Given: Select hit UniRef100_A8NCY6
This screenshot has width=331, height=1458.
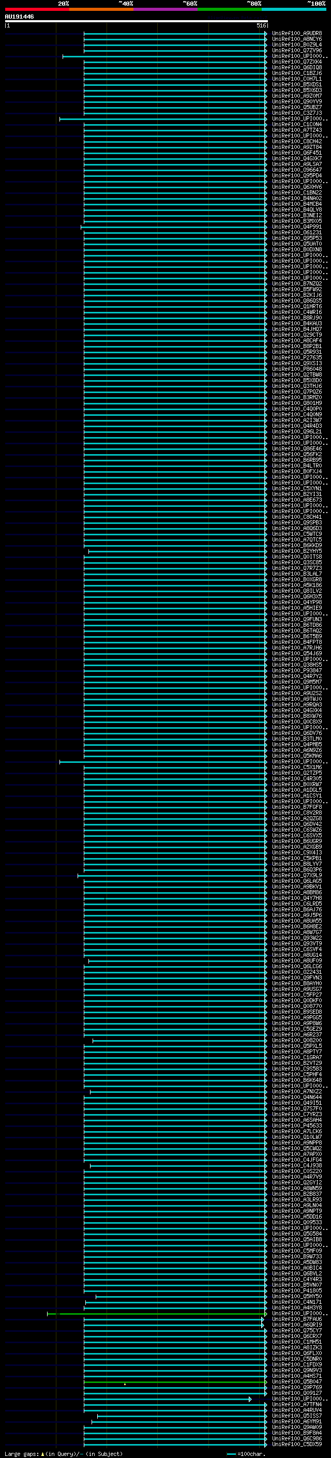Looking at the screenshot, I should (297, 39).
